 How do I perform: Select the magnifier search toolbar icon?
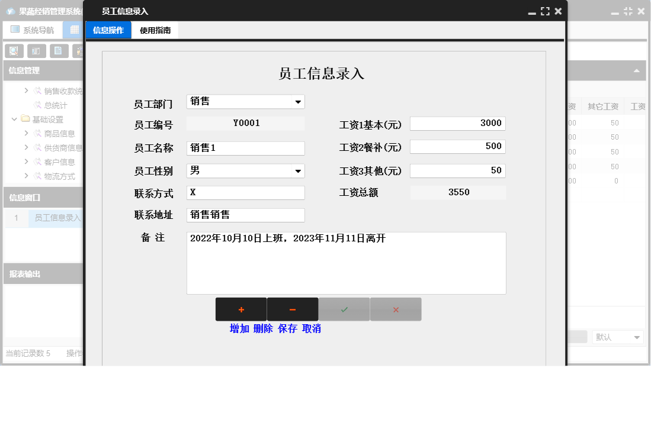point(14,50)
